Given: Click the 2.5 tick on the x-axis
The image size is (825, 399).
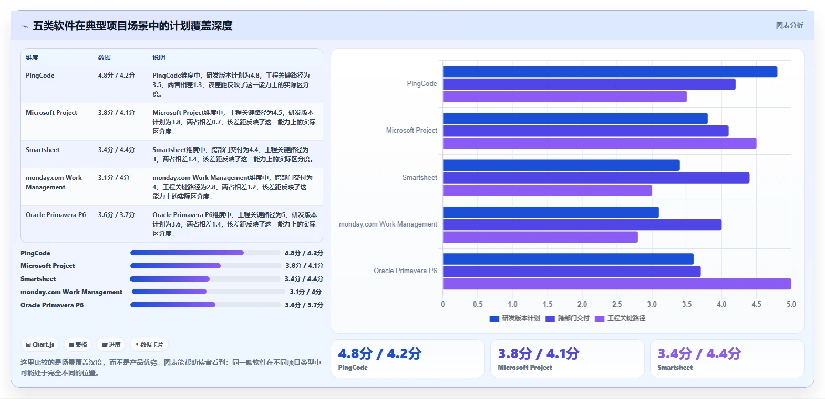Looking at the screenshot, I should (x=617, y=304).
